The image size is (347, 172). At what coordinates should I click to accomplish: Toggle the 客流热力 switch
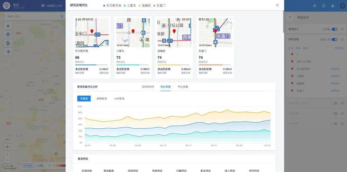click(334, 29)
